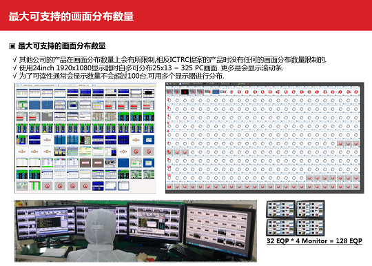Click loading tile numbered 17 in the grid
Screen dimensions: 372x266
293,92
